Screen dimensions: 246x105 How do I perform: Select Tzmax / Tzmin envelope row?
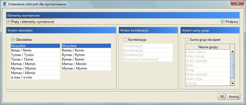pyautogui.click(x=35, y=59)
